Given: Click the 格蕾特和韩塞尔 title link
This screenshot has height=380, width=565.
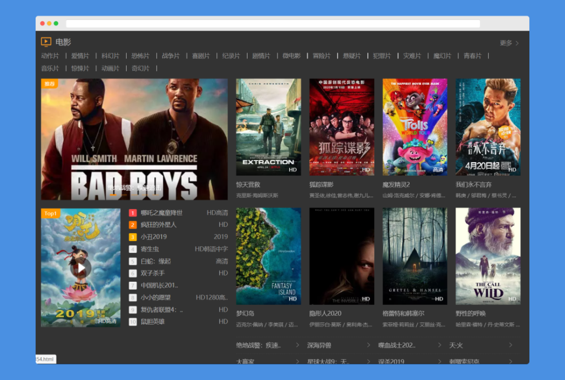Looking at the screenshot, I should 403,313.
